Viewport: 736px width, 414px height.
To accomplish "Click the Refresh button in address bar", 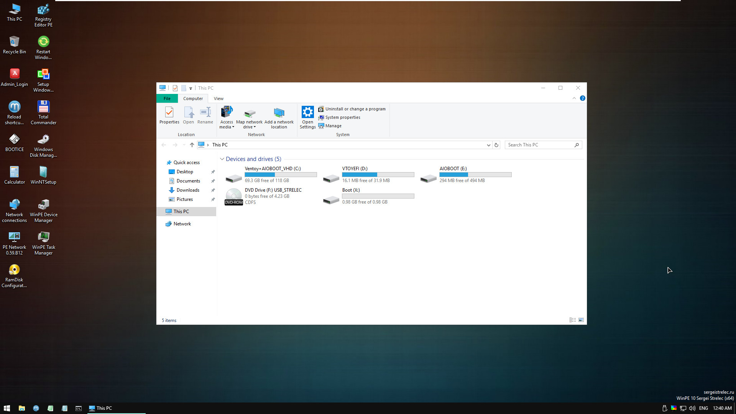I will [496, 145].
